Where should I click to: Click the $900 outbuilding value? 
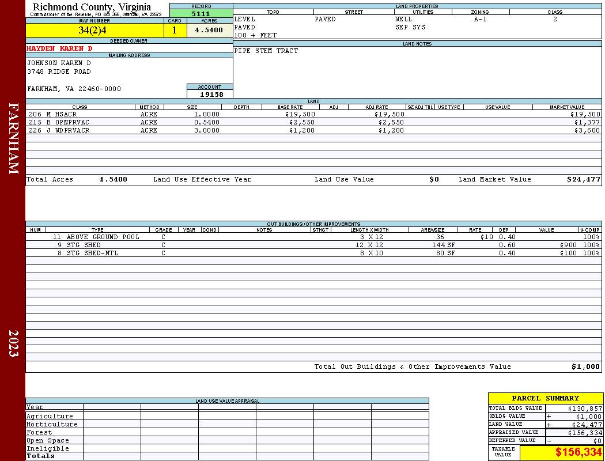point(568,245)
